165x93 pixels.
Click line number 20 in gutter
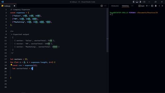tap(6, 68)
